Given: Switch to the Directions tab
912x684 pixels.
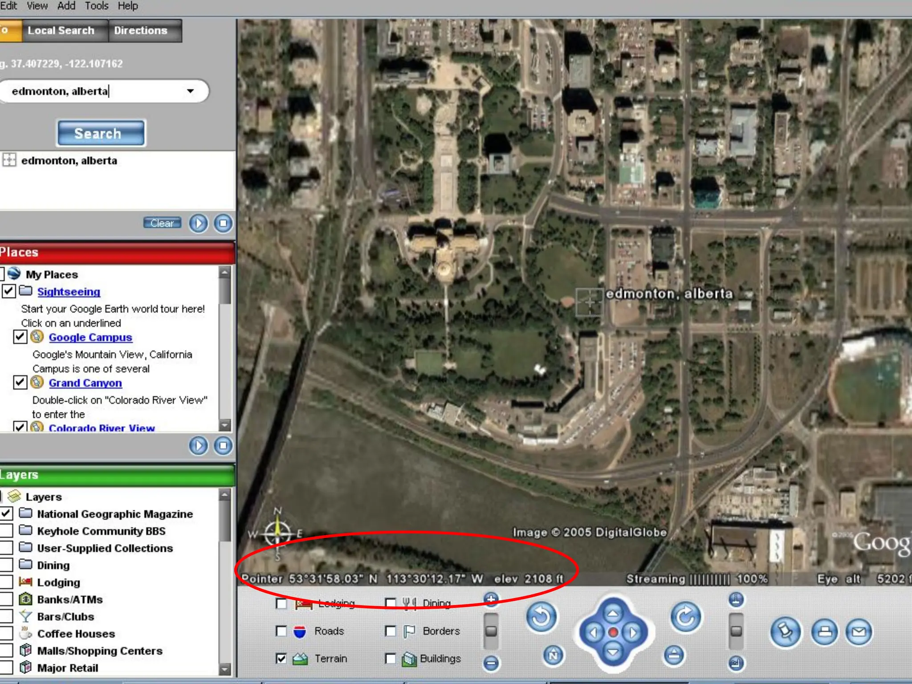Looking at the screenshot, I should (x=141, y=31).
